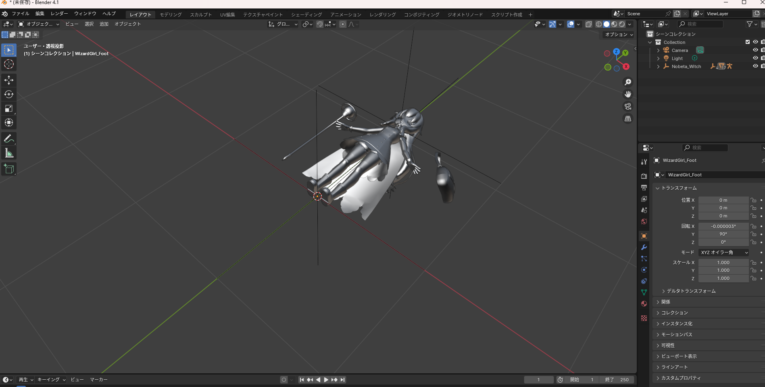Switch to スカルプト workspace tab

[201, 14]
